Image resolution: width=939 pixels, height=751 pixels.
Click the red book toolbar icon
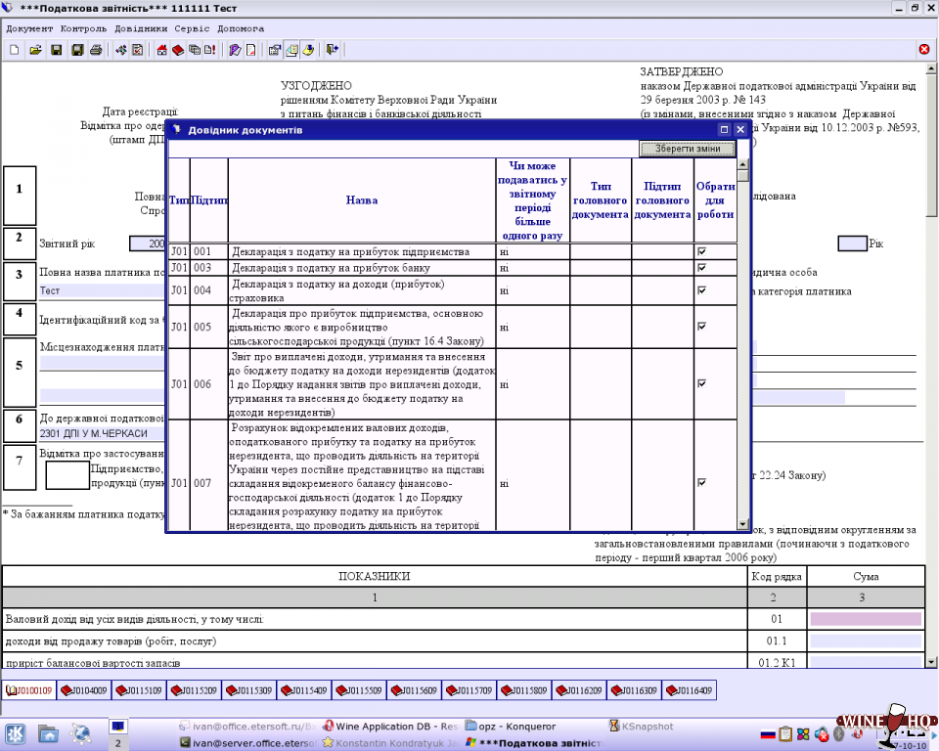[x=178, y=50]
